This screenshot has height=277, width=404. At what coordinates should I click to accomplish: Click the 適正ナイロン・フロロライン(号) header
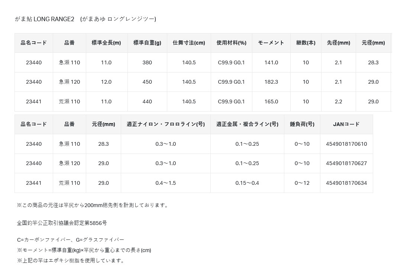(x=165, y=124)
